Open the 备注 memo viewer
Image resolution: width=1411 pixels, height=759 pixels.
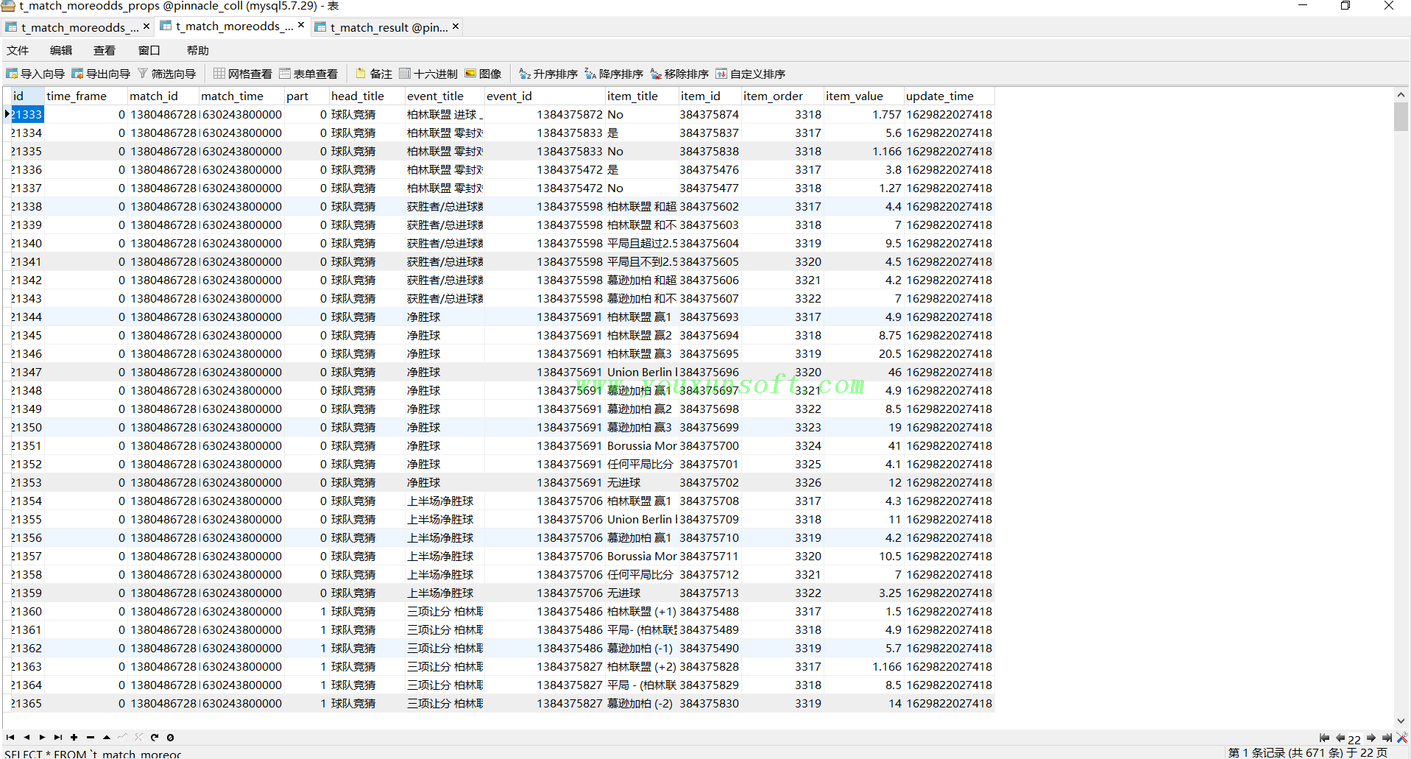(374, 74)
